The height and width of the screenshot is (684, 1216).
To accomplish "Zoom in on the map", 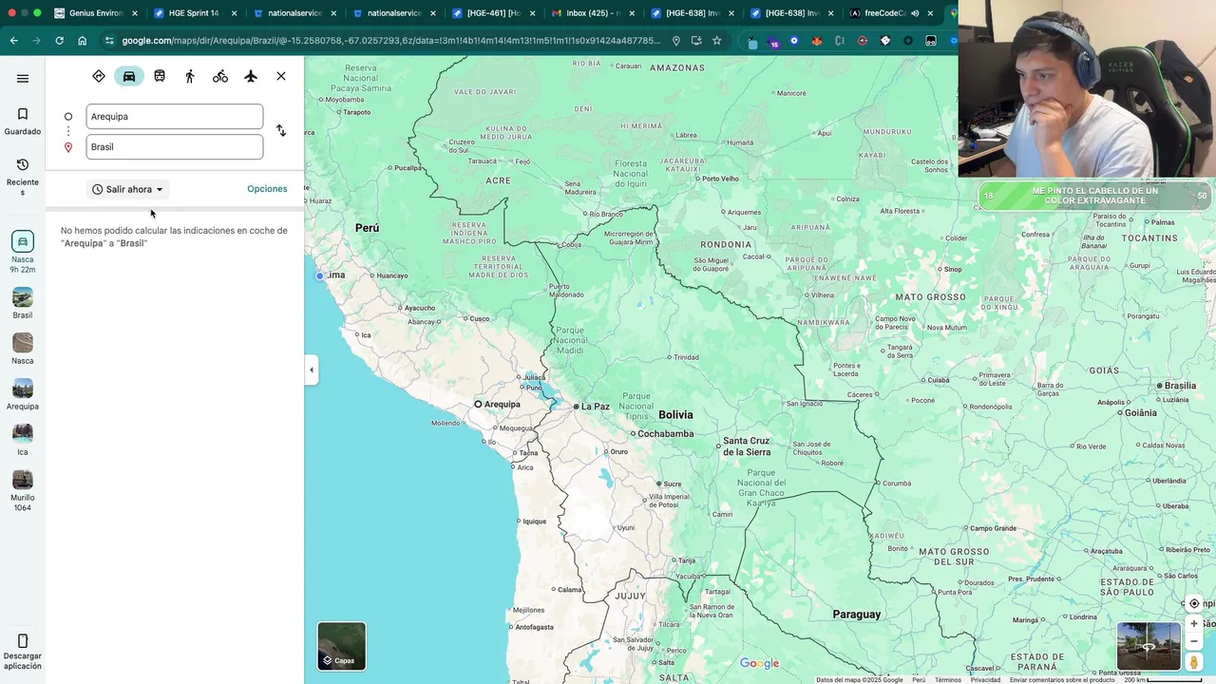I will 1194,624.
